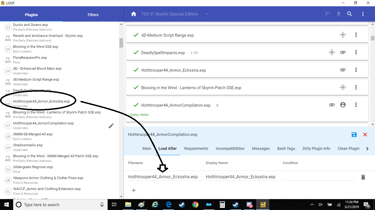Click the update masterlist download icon

point(339,14)
